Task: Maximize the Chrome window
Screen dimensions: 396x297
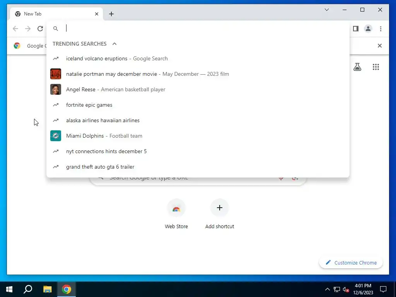Action: click(x=362, y=10)
